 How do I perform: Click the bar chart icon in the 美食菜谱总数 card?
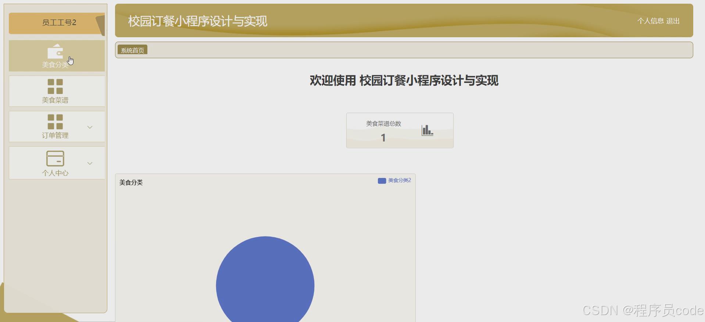coord(427,130)
